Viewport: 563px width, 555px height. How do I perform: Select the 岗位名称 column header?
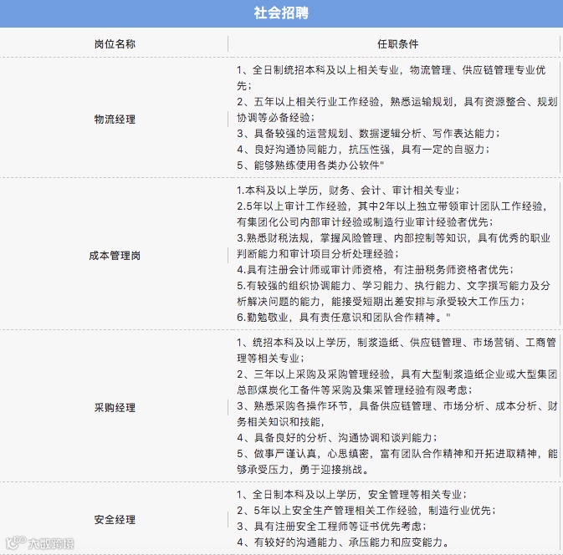point(115,44)
